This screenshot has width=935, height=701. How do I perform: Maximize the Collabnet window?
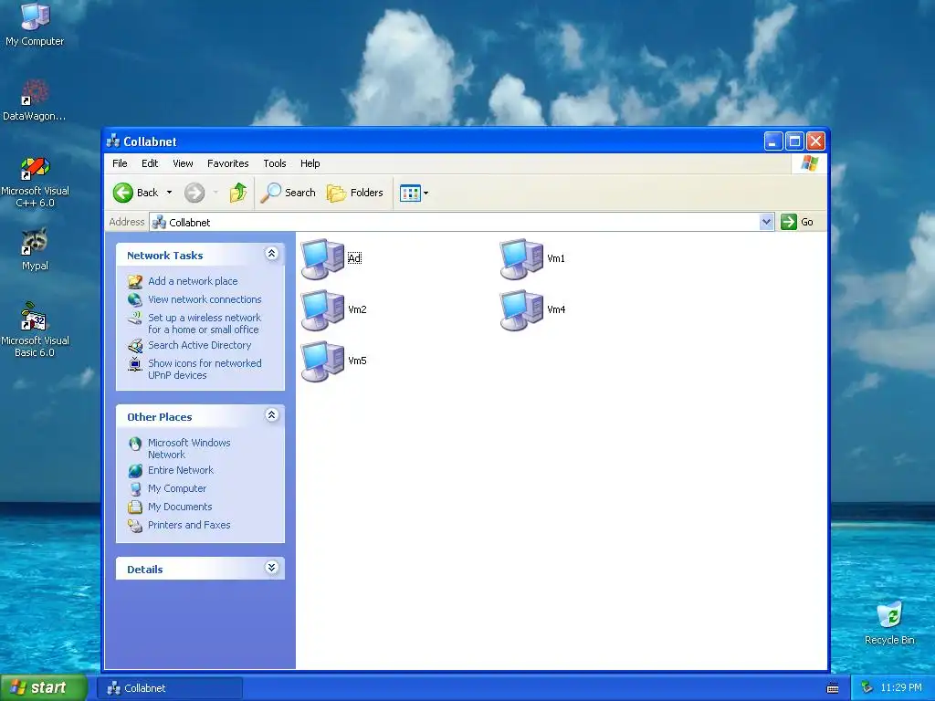point(794,141)
